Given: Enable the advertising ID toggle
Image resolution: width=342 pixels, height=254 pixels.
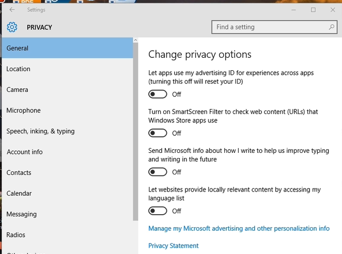Looking at the screenshot, I should [158, 94].
